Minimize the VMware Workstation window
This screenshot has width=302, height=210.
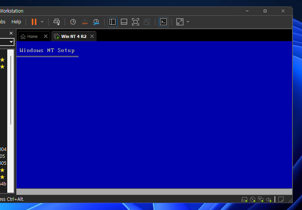[247, 11]
